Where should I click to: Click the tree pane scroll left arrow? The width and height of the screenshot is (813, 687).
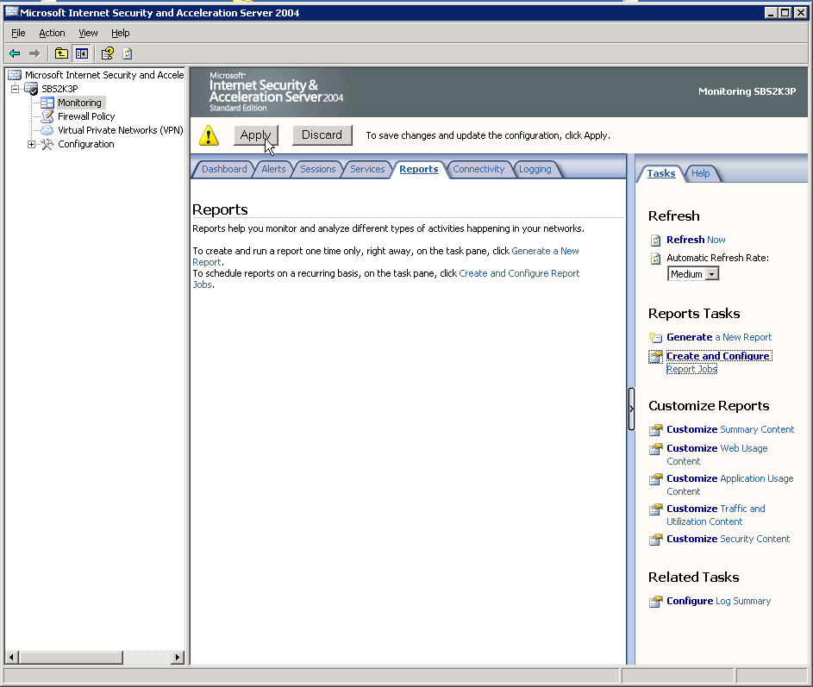(x=11, y=658)
